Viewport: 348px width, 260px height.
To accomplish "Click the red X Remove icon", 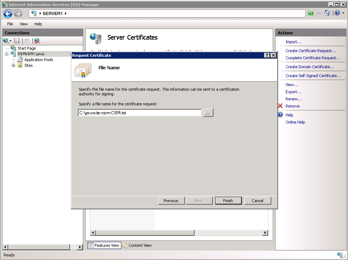I will tap(280, 106).
